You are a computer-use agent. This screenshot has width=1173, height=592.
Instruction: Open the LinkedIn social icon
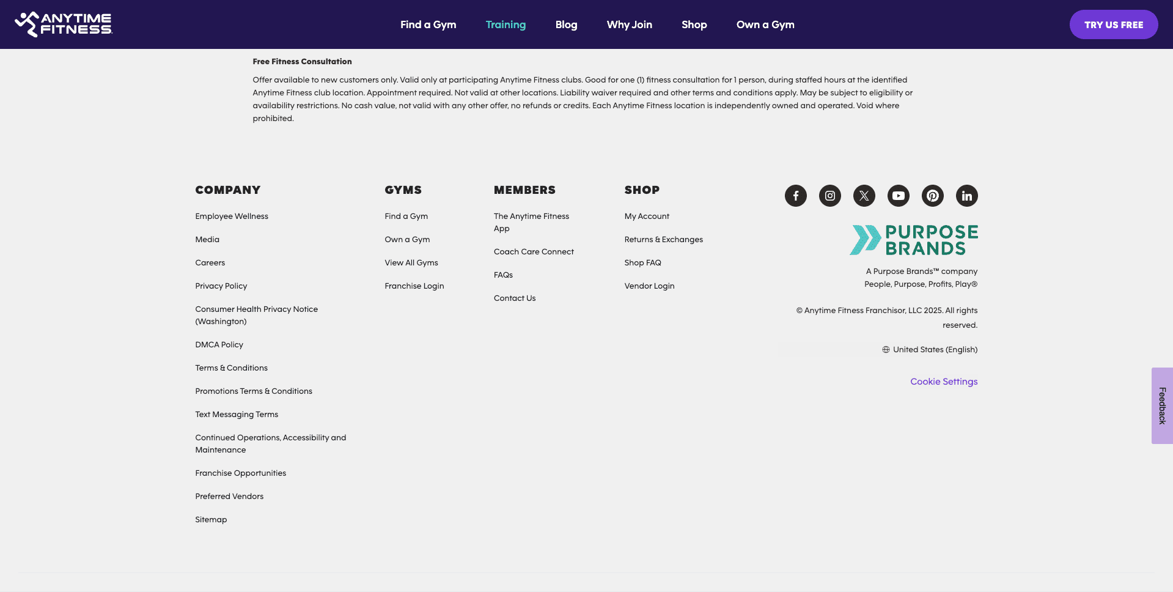coord(966,196)
